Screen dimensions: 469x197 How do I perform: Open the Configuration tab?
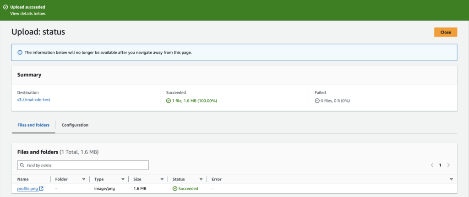(75, 125)
